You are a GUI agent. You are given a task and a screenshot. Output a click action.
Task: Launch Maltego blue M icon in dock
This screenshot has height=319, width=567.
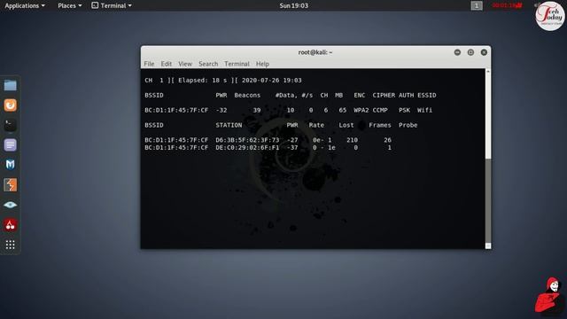(10, 165)
